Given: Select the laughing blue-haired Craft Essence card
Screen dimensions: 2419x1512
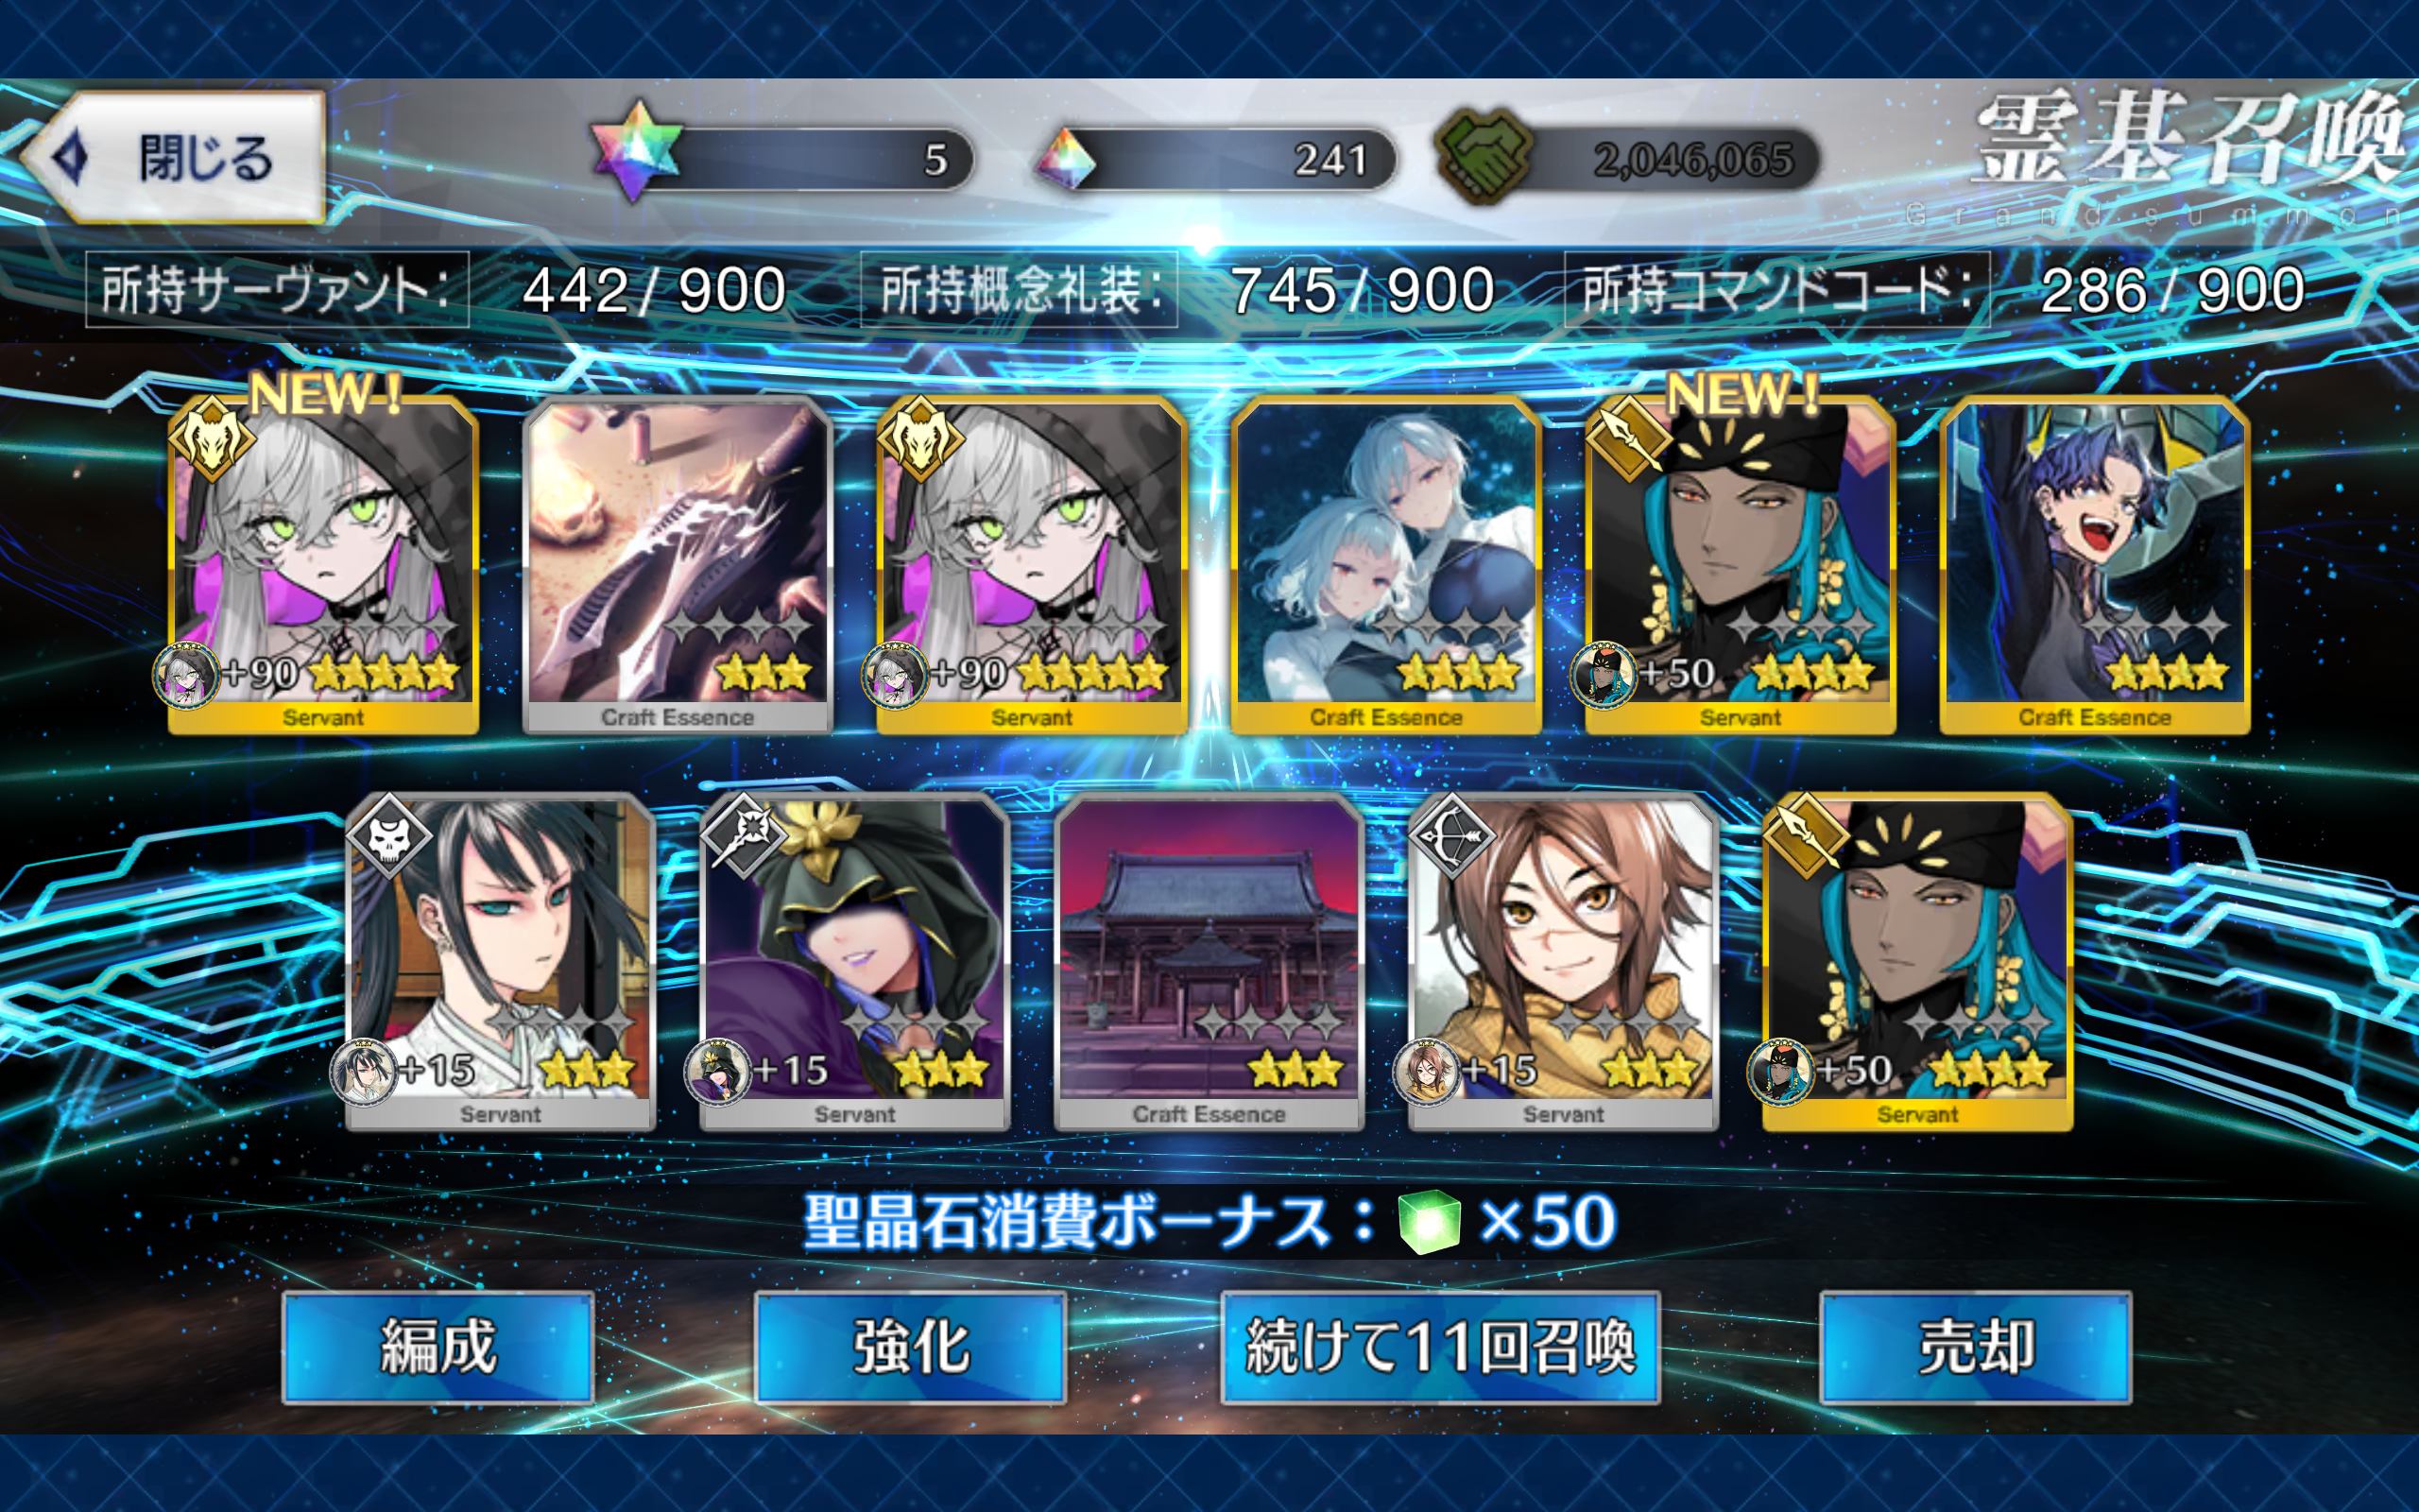Looking at the screenshot, I should pos(2095,566).
